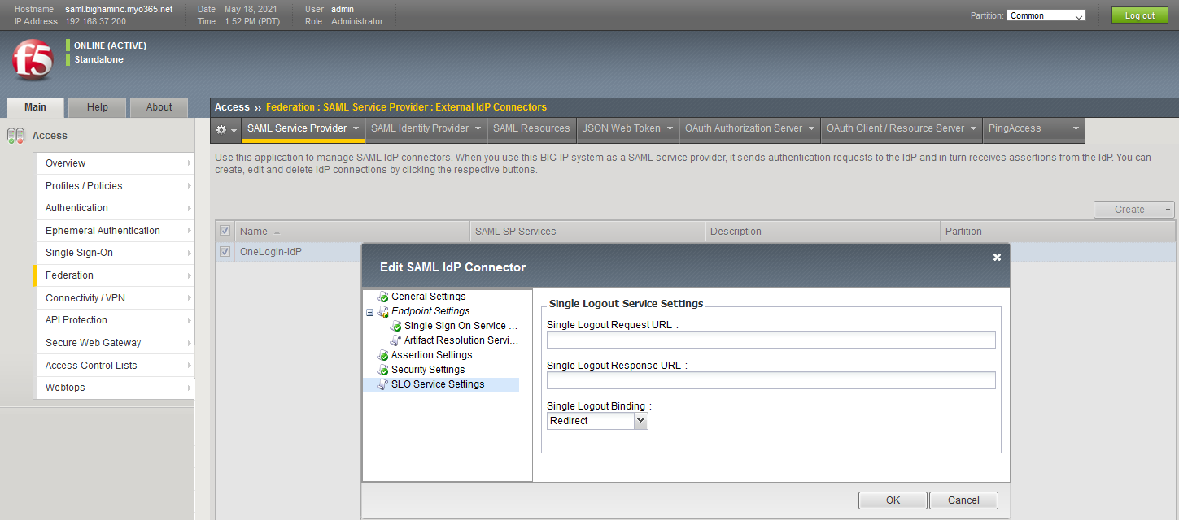
Task: Collapse the Endpoint Settings tree node
Action: 370,312
